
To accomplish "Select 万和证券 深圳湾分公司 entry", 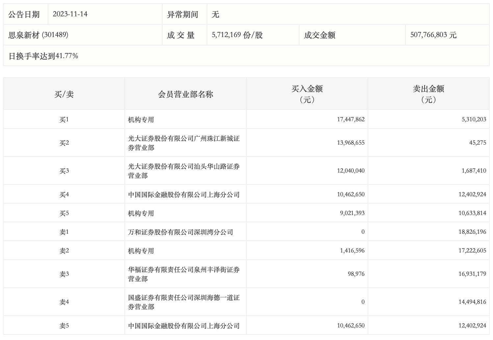I will 180,232.
